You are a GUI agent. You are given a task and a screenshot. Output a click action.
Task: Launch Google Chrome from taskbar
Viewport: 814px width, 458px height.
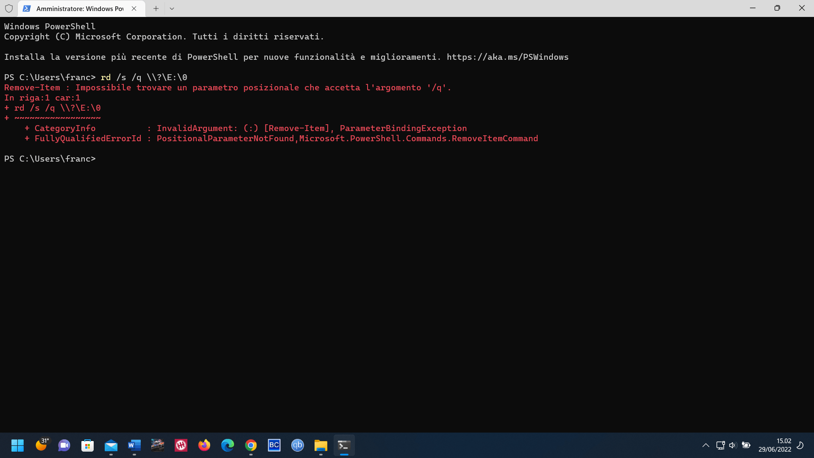[x=251, y=445]
